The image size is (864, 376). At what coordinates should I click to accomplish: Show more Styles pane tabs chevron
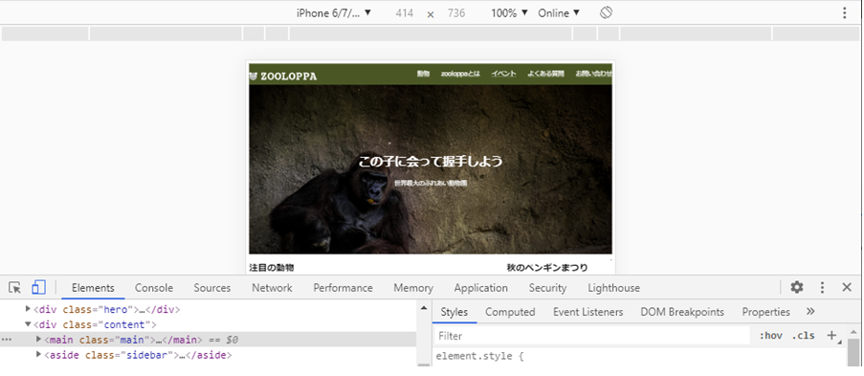point(810,312)
